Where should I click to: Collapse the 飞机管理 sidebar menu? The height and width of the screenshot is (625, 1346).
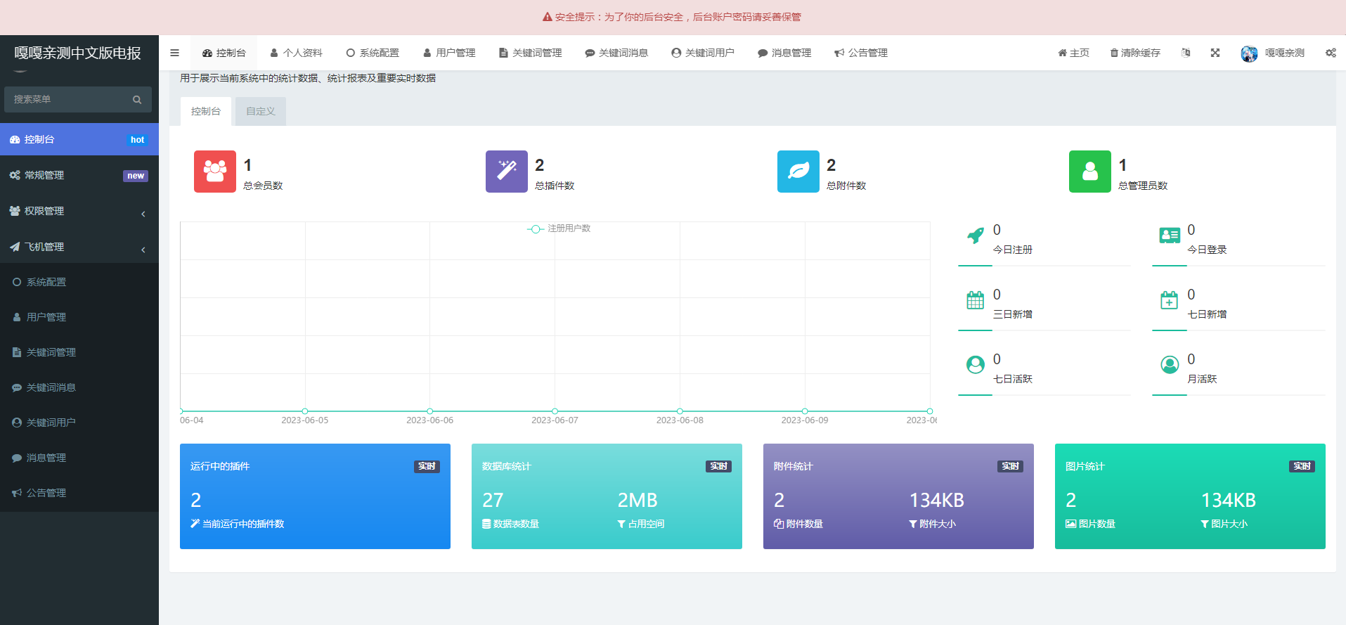coord(79,247)
